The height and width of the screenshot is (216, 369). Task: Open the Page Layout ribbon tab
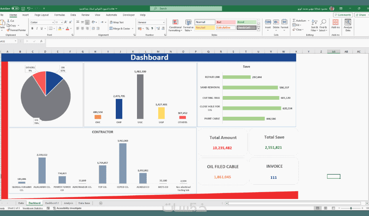pyautogui.click(x=42, y=15)
